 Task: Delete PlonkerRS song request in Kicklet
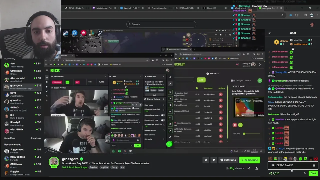[221, 112]
